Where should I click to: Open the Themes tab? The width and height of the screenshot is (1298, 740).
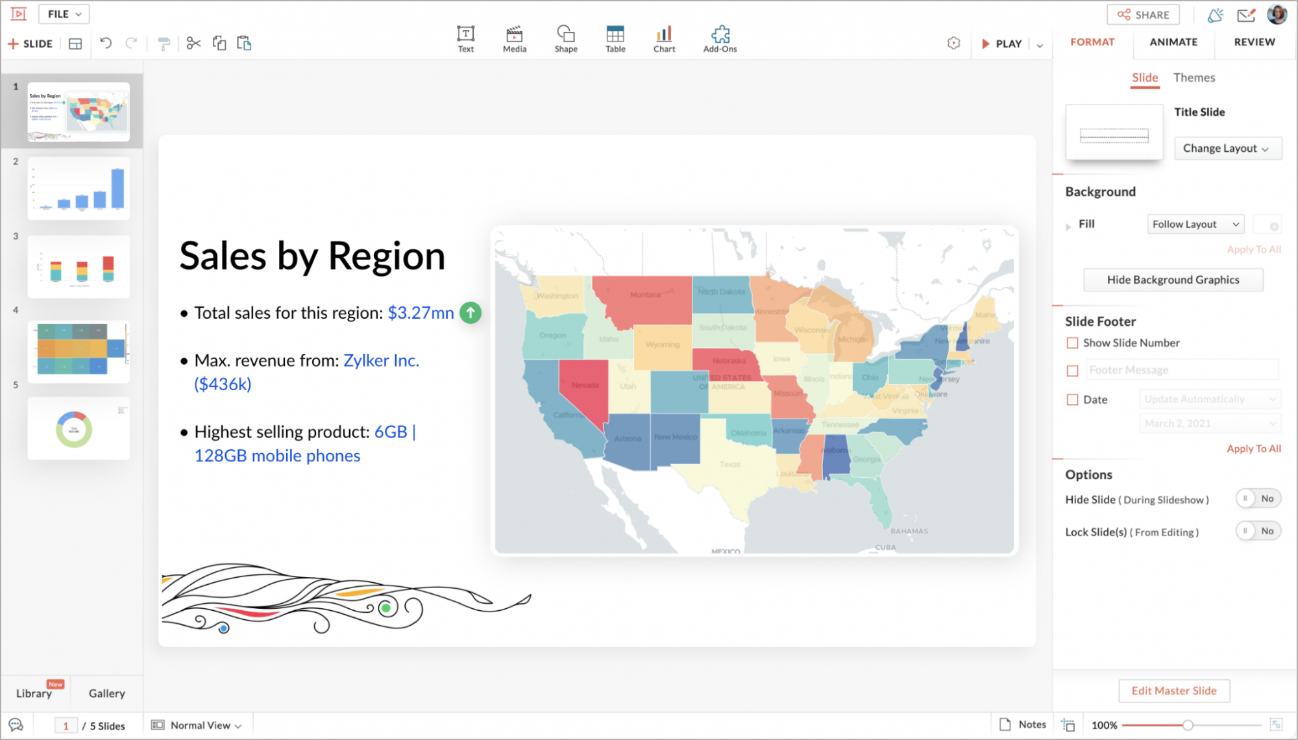coord(1194,78)
